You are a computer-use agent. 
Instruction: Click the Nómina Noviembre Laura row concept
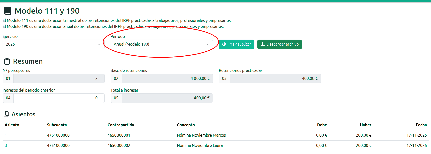click(200, 146)
